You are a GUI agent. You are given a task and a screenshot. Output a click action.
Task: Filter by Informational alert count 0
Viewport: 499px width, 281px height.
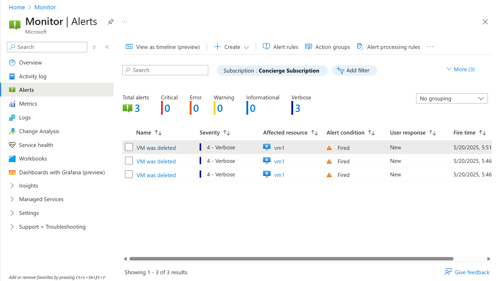(x=252, y=108)
